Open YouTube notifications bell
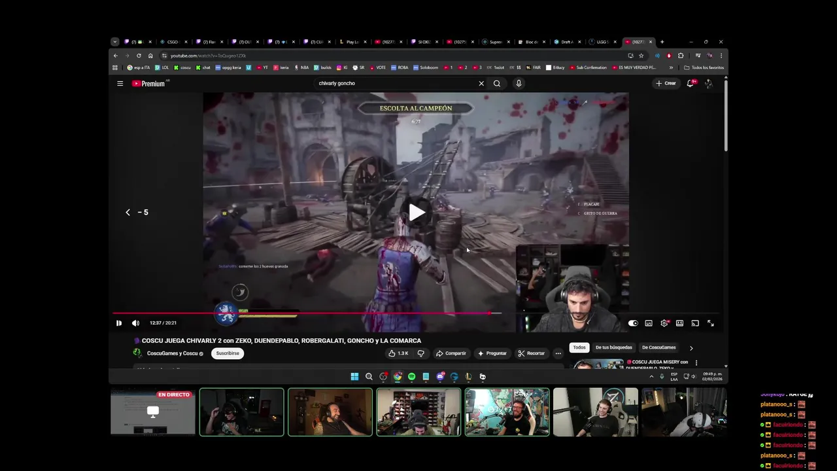 point(691,83)
